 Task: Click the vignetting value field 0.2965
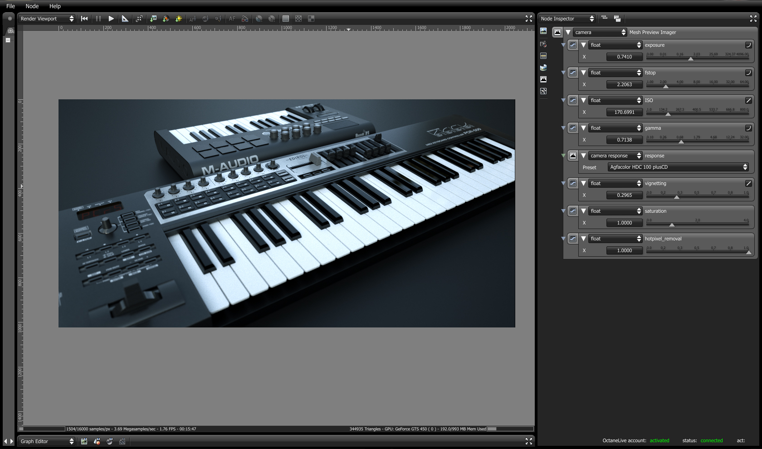tap(625, 195)
